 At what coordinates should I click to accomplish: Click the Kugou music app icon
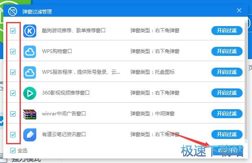pyautogui.click(x=30, y=31)
